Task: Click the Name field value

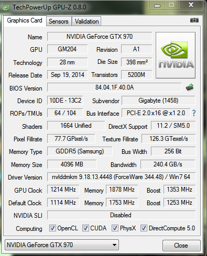Action: pos(100,37)
